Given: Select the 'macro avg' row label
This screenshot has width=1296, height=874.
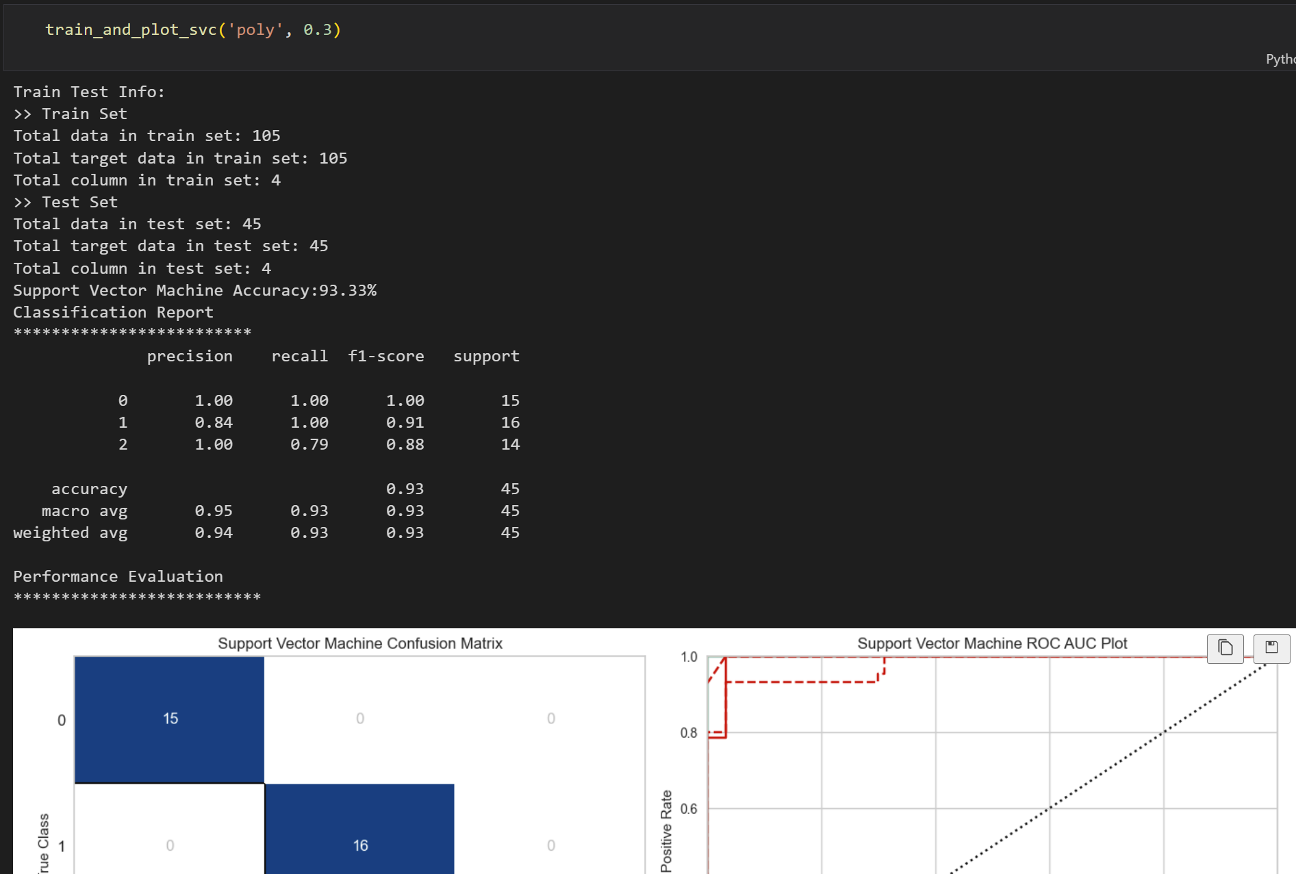Looking at the screenshot, I should click(84, 511).
